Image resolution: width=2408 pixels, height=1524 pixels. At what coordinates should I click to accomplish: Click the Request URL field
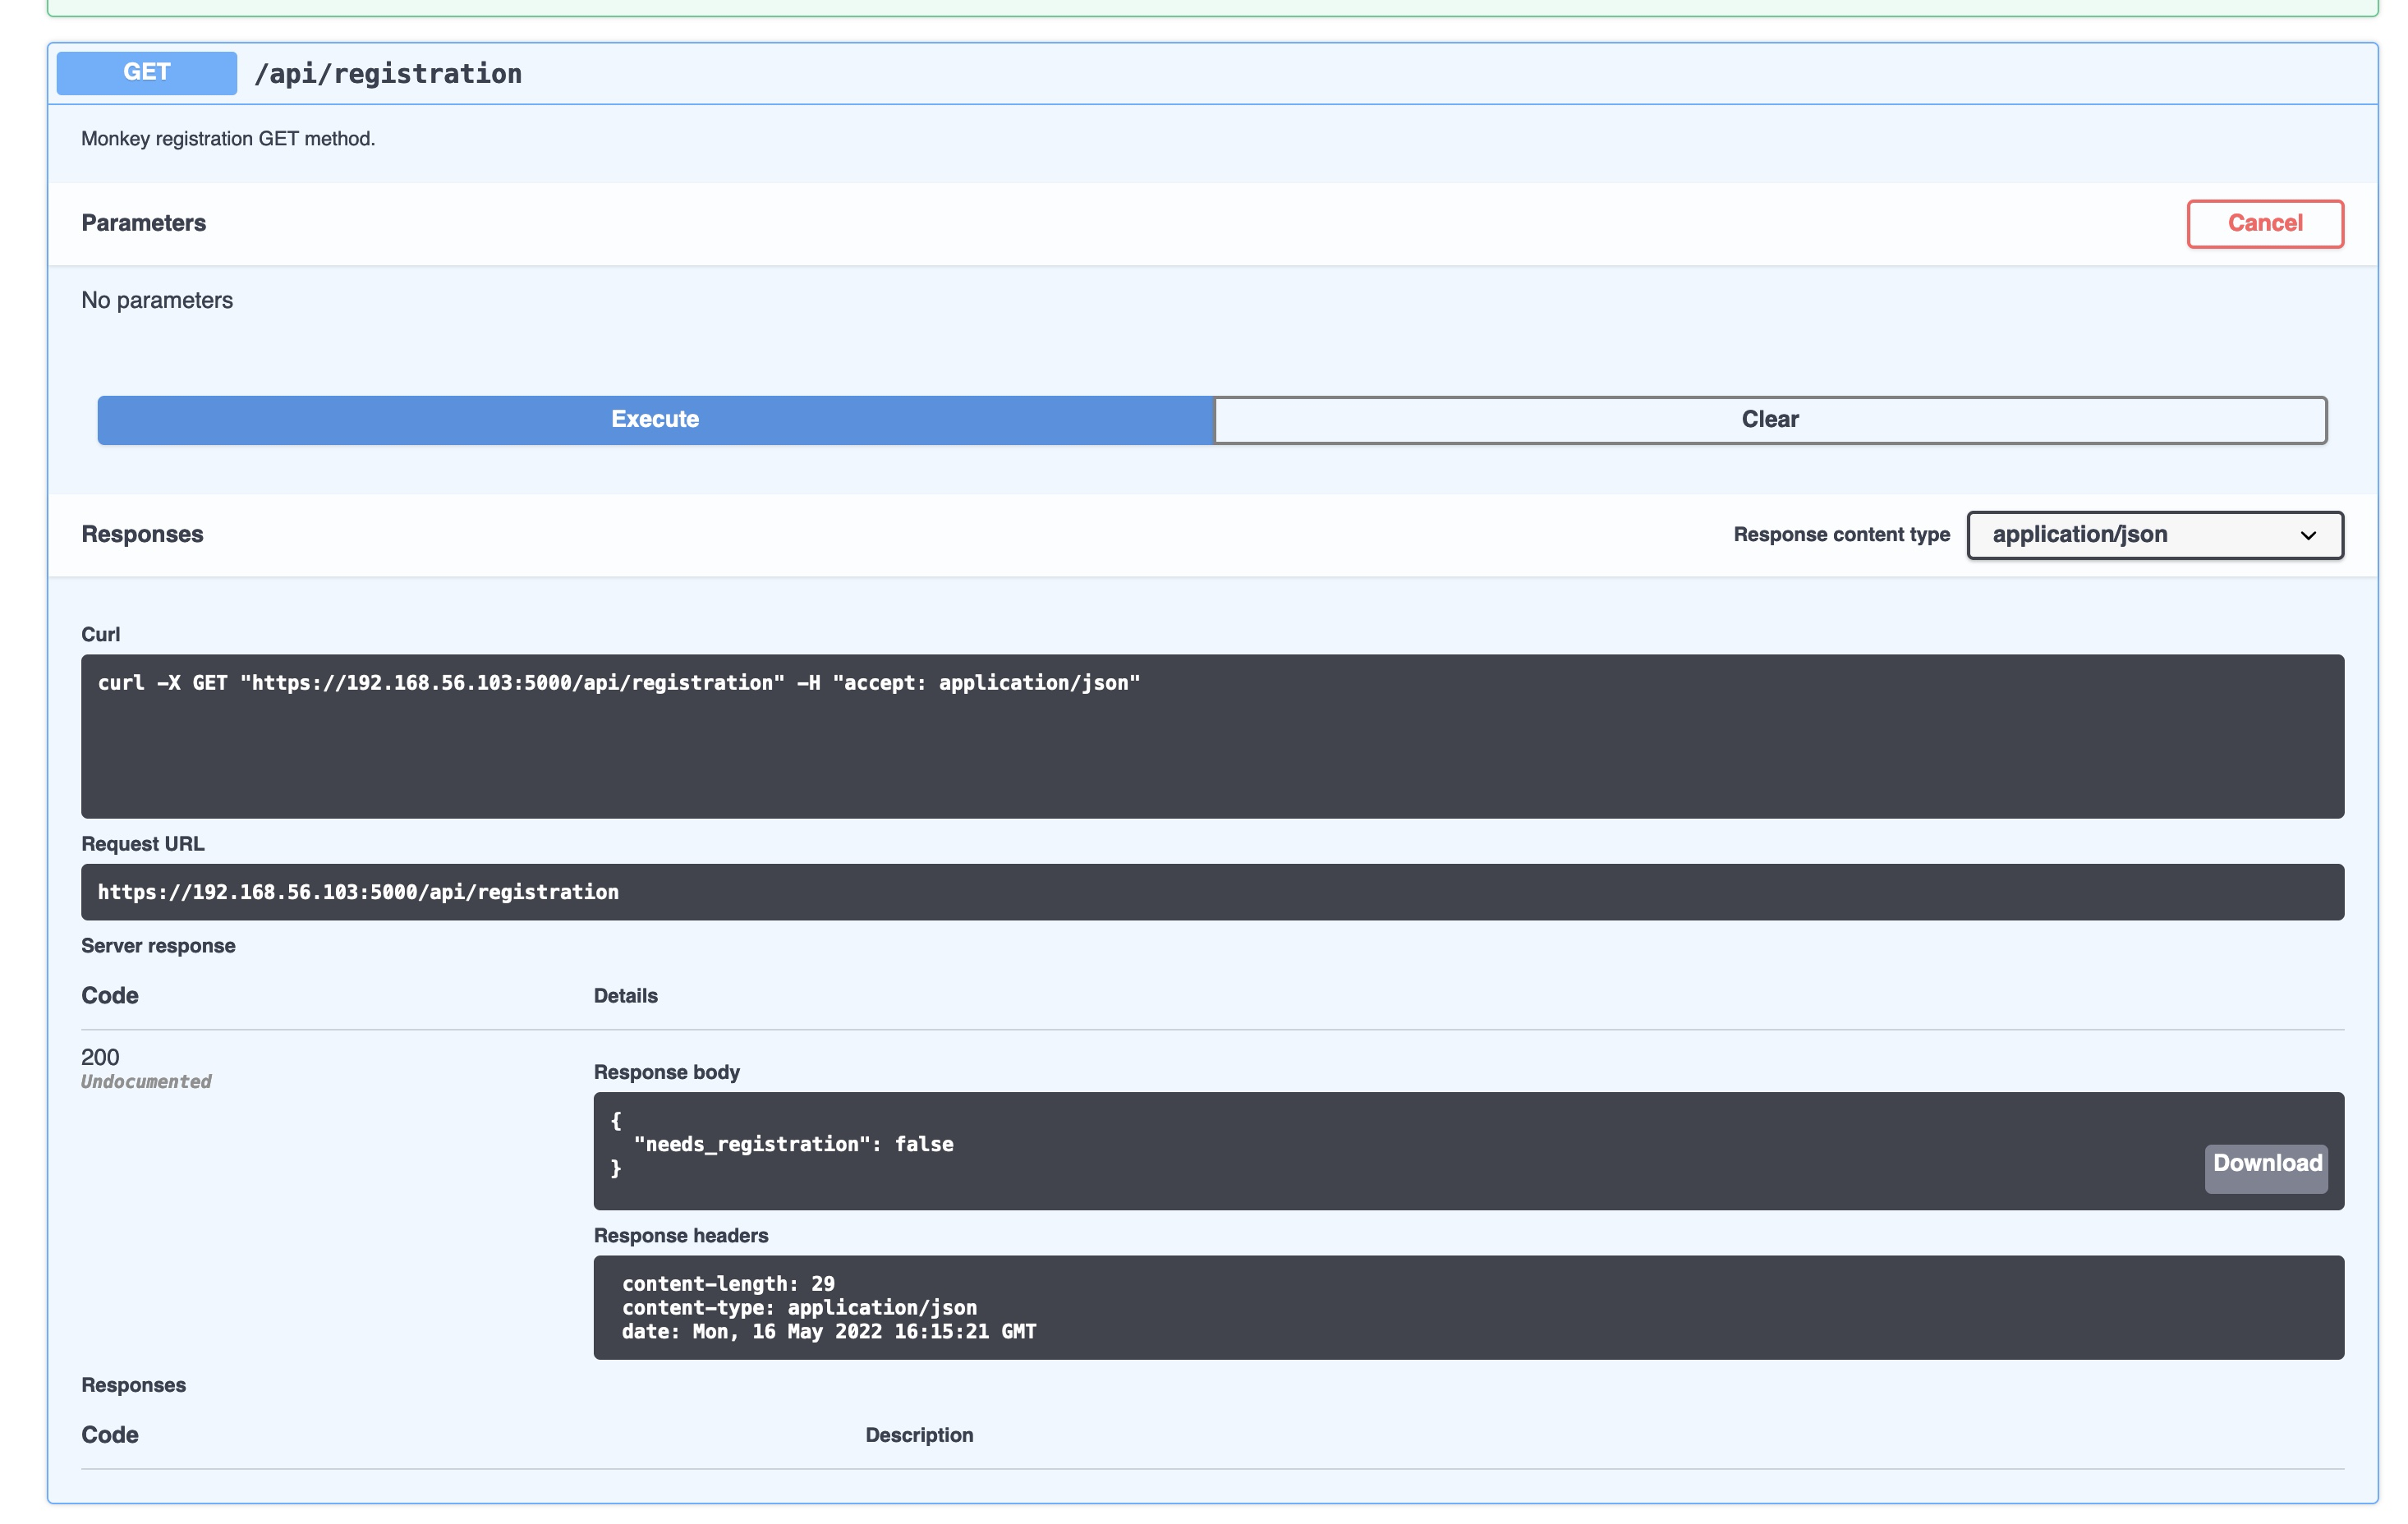click(x=1211, y=891)
